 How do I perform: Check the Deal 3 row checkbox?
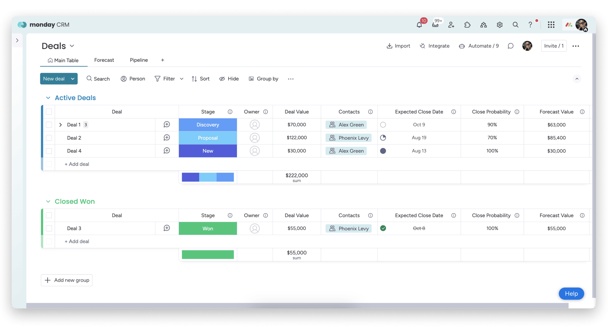(x=49, y=228)
